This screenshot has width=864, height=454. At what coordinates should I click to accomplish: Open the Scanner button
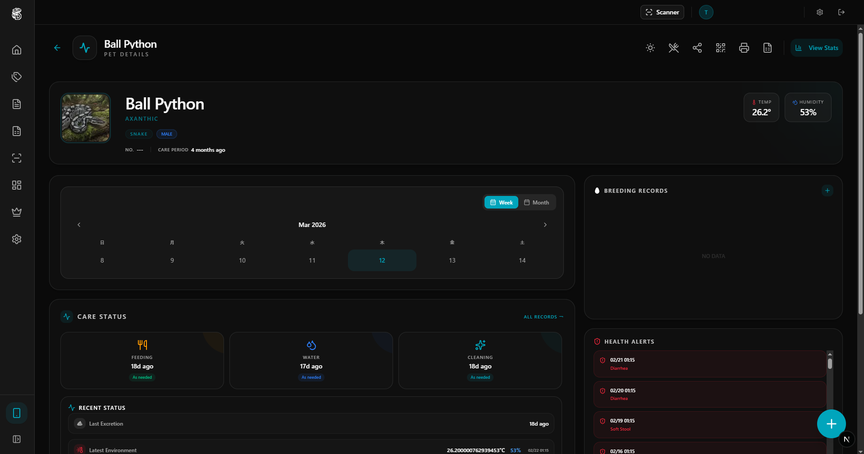pos(662,12)
